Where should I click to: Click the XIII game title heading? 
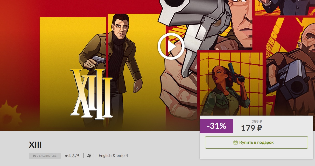click(35, 145)
